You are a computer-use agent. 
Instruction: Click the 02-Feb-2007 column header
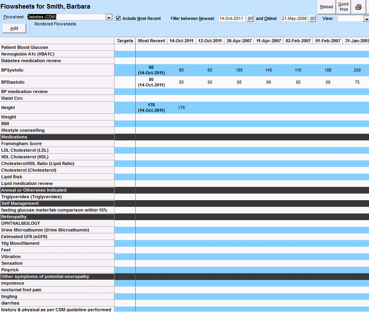[298, 41]
